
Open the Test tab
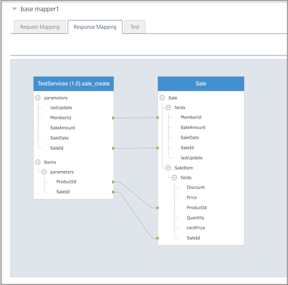point(135,27)
